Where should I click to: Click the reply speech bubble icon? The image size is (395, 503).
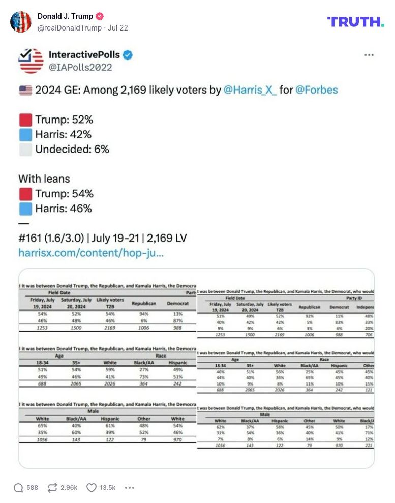pyautogui.click(x=19, y=488)
